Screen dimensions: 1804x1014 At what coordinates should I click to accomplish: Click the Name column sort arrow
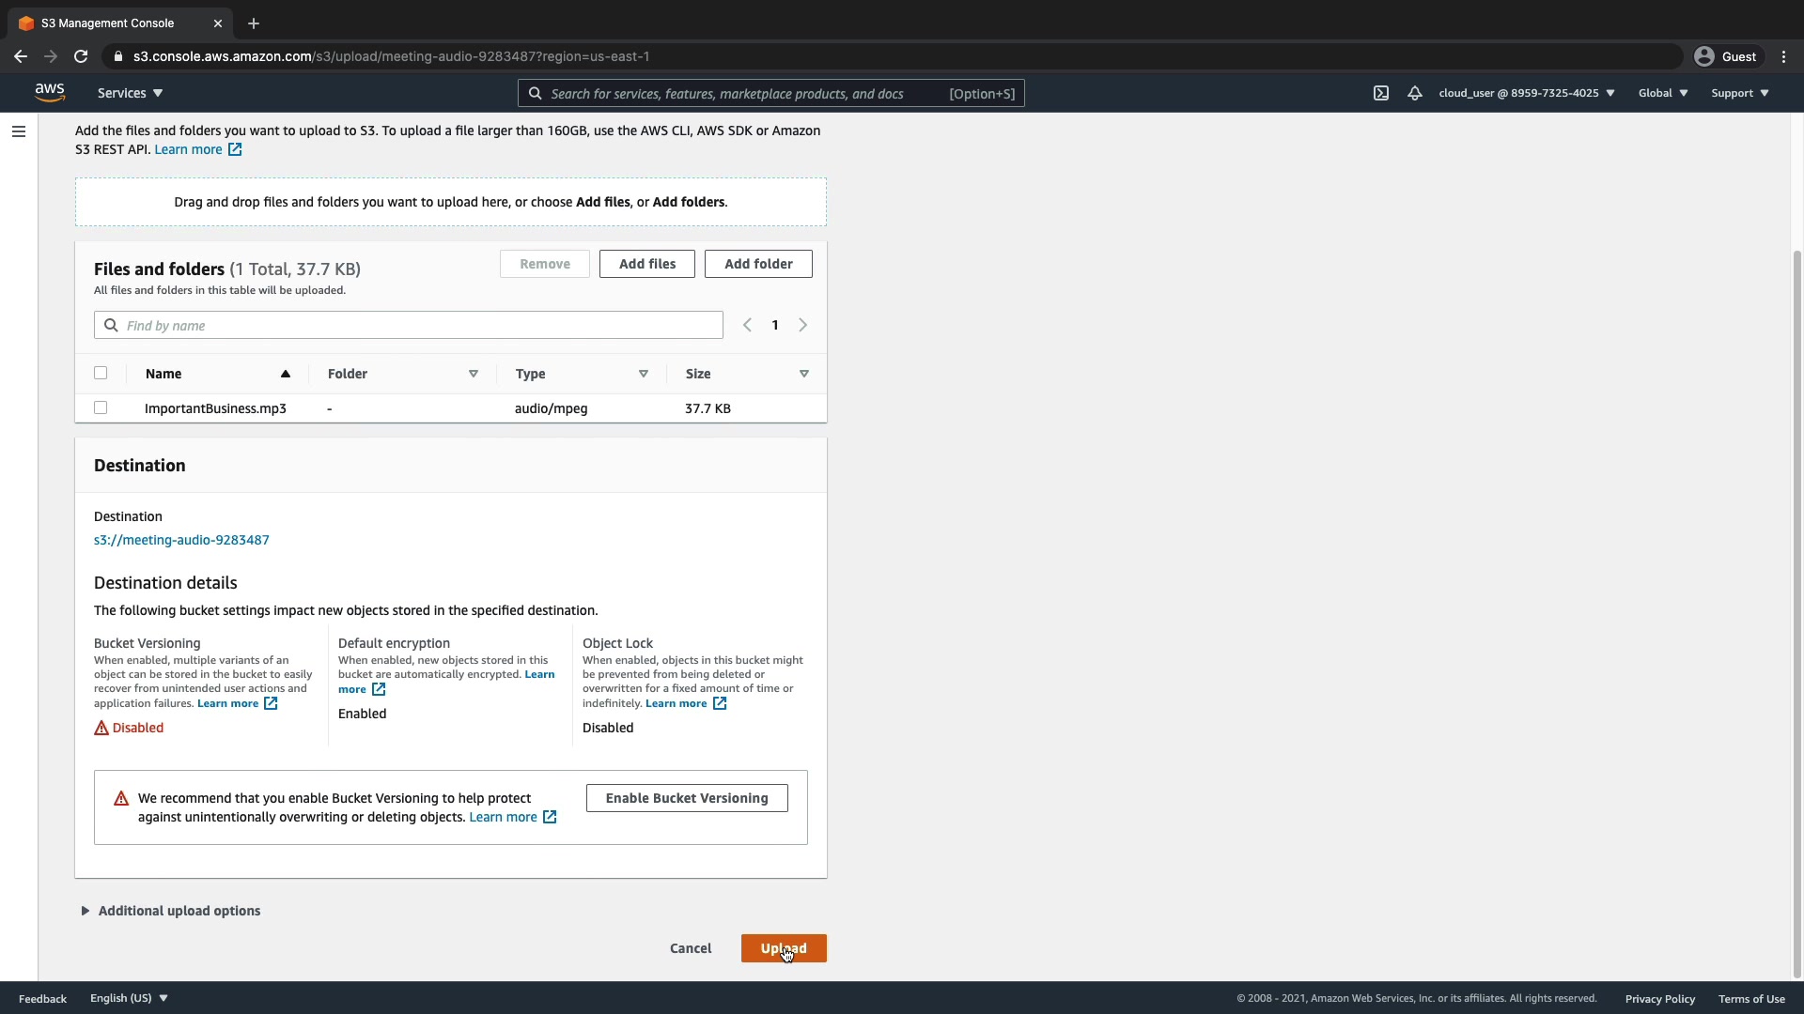[x=285, y=374]
